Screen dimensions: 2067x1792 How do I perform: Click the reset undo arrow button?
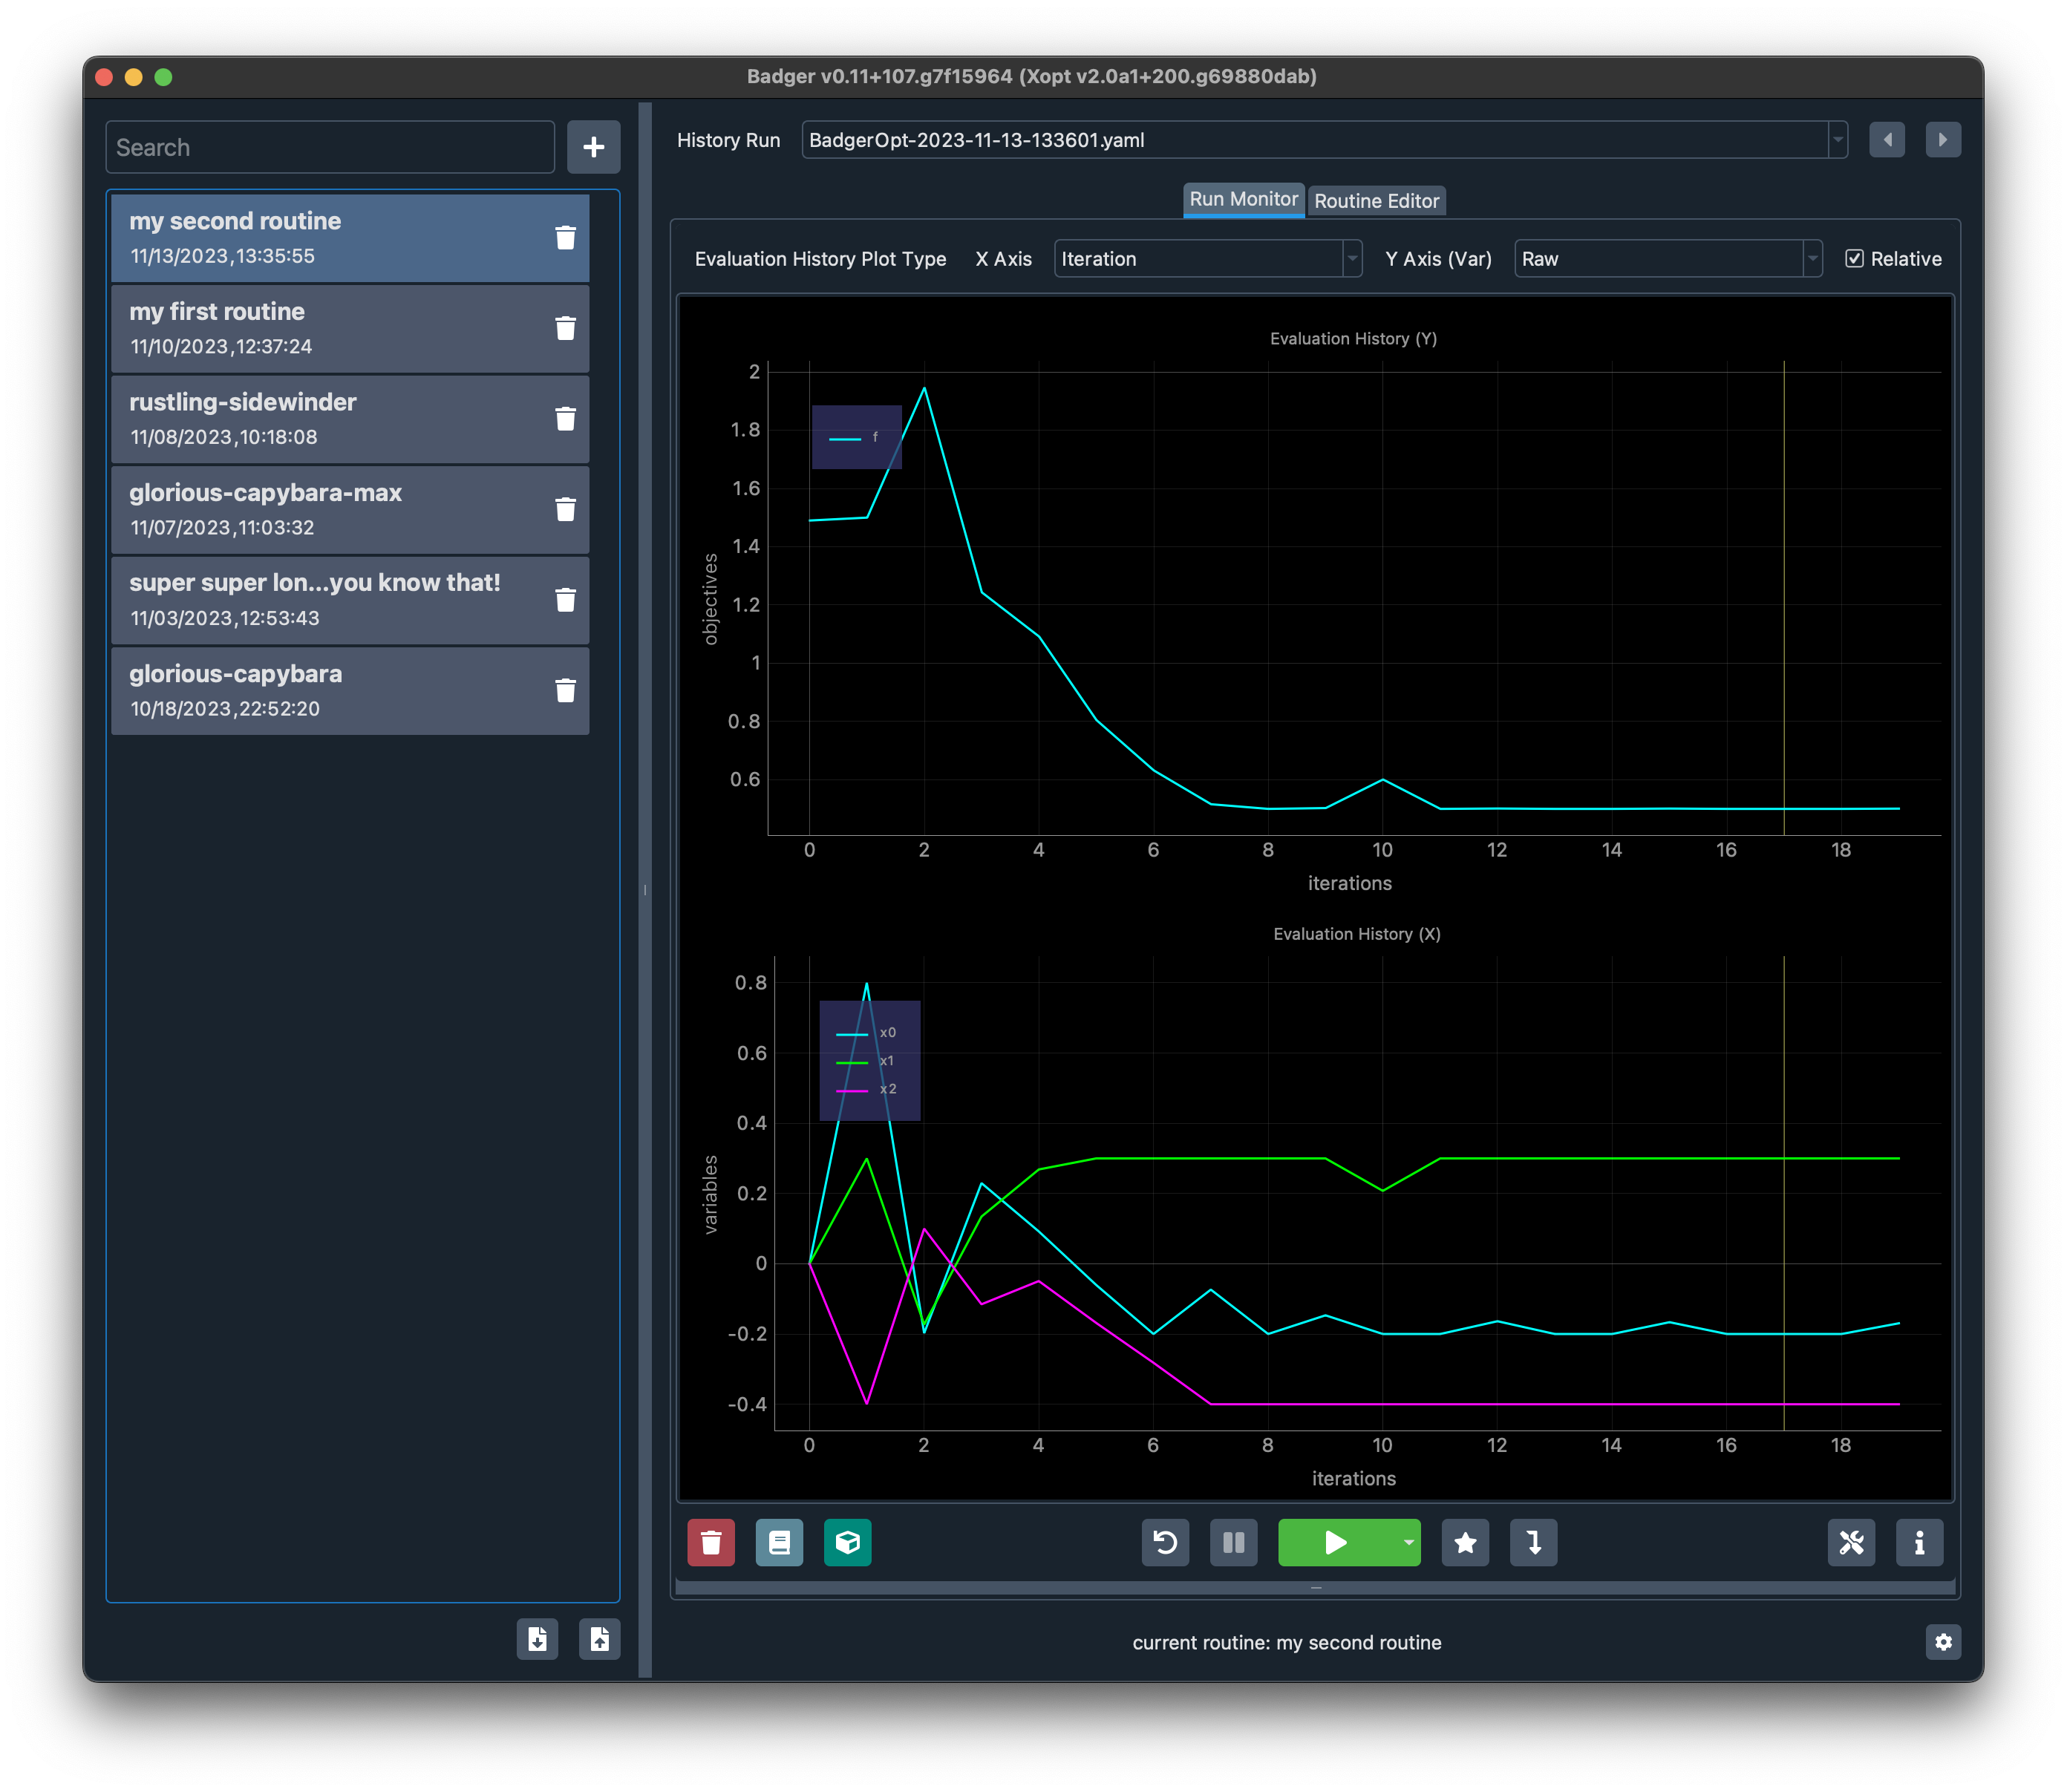[1165, 1542]
